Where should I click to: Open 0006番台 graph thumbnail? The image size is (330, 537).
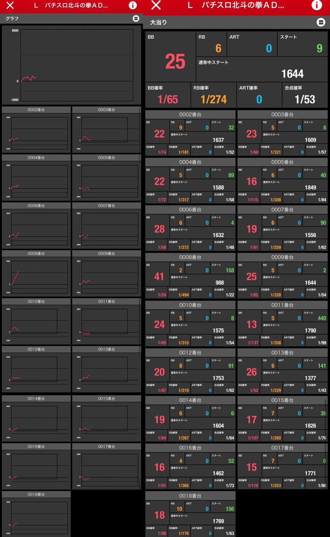pyautogui.click(x=36, y=229)
